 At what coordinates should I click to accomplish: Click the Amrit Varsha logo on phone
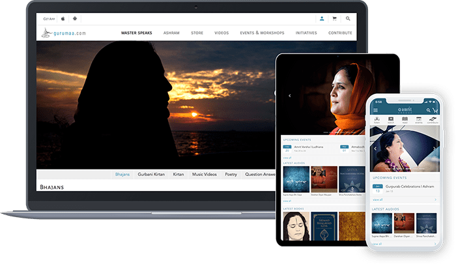click(405, 110)
